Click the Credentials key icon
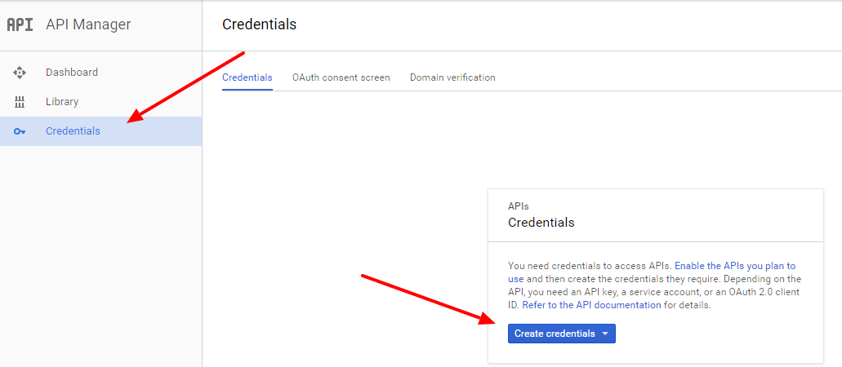The height and width of the screenshot is (367, 842). pyautogui.click(x=20, y=131)
